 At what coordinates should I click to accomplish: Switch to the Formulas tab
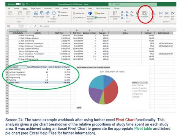click(48, 8)
